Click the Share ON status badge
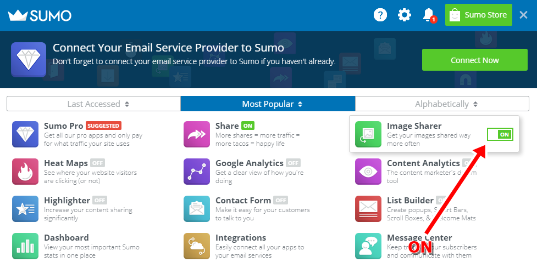 pos(247,126)
